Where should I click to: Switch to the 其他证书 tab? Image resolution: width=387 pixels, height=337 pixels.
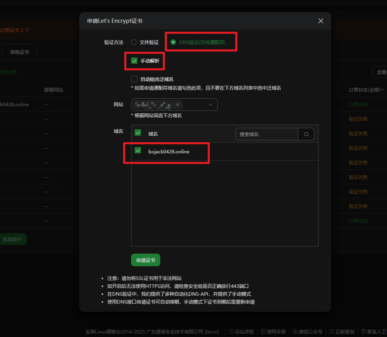click(19, 52)
